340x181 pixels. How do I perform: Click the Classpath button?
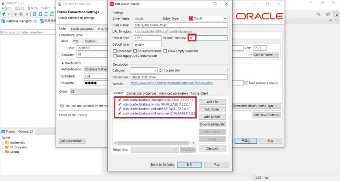(212, 149)
